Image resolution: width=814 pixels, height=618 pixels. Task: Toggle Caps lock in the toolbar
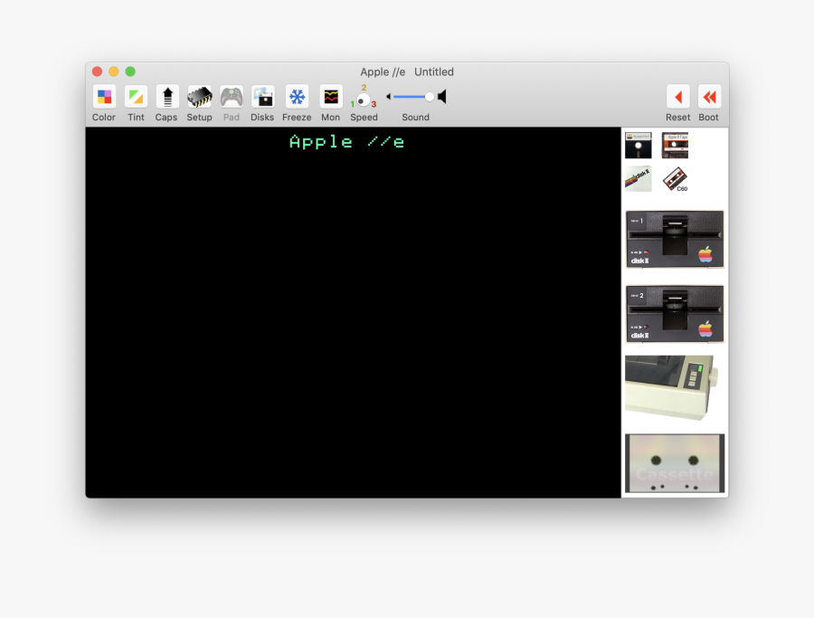[167, 97]
